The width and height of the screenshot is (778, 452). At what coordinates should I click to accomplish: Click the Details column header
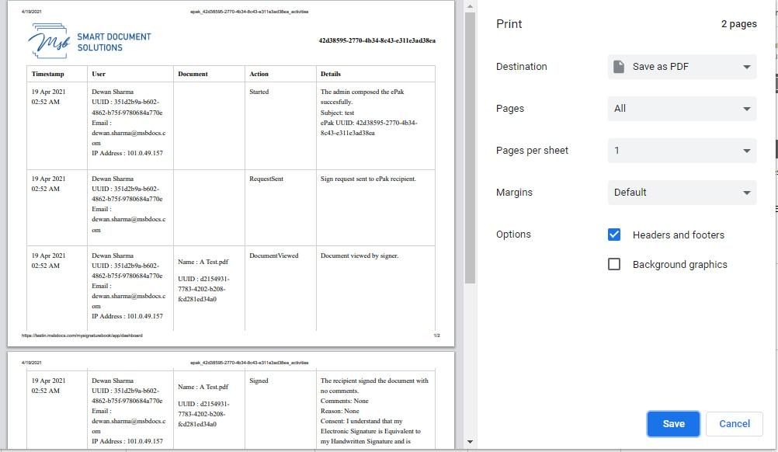pos(331,74)
